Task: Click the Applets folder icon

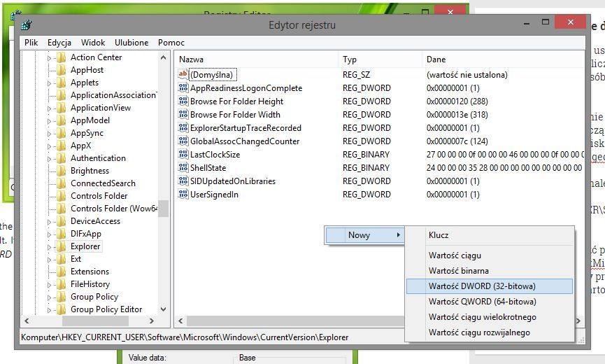Action: point(61,83)
